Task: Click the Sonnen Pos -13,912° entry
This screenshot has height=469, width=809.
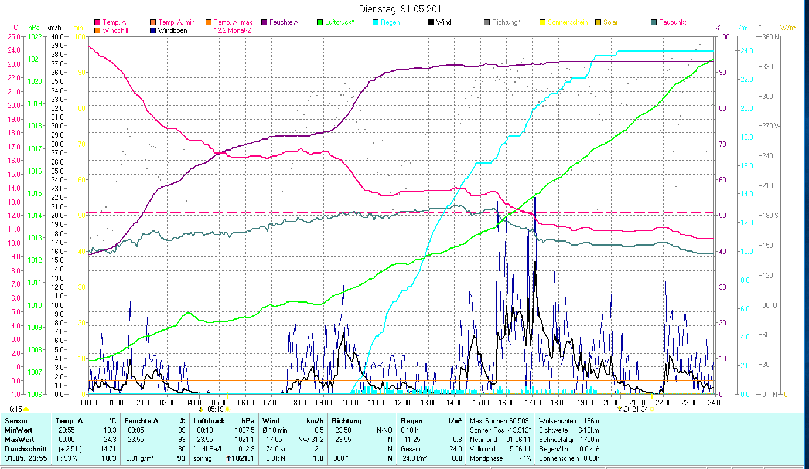Action: pos(500,430)
